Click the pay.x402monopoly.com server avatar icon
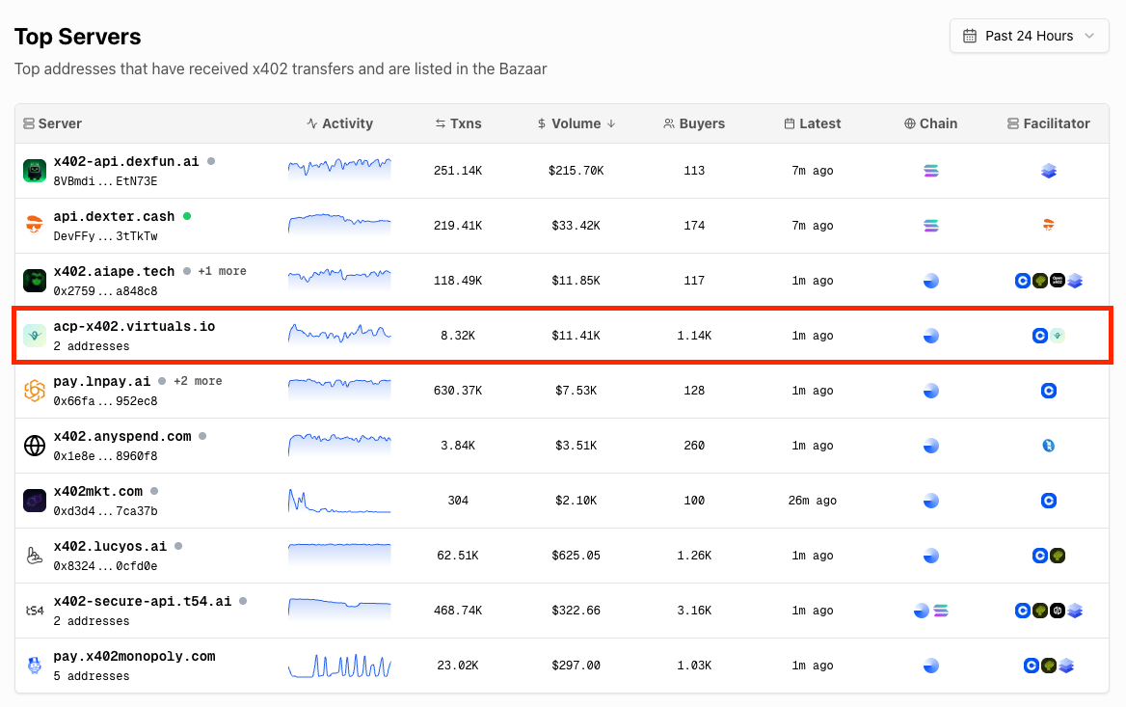 [x=35, y=666]
